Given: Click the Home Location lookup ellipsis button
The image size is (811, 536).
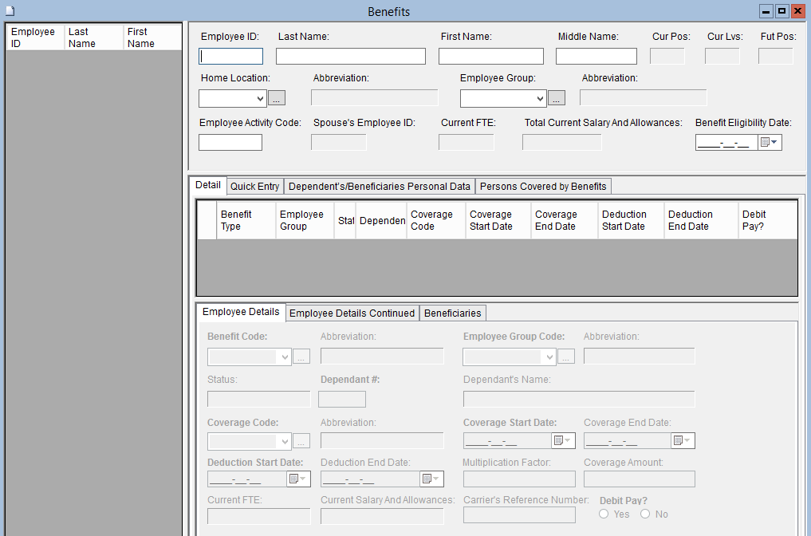Looking at the screenshot, I should pos(277,98).
